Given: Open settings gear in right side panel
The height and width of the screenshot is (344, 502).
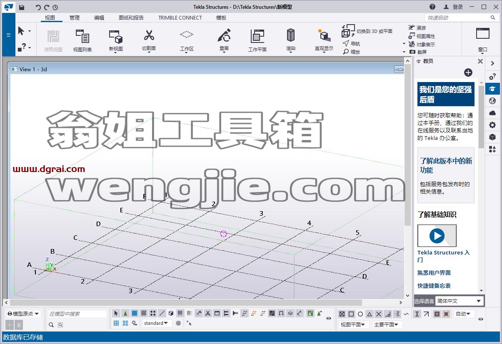Looking at the screenshot, I should click(x=492, y=125).
